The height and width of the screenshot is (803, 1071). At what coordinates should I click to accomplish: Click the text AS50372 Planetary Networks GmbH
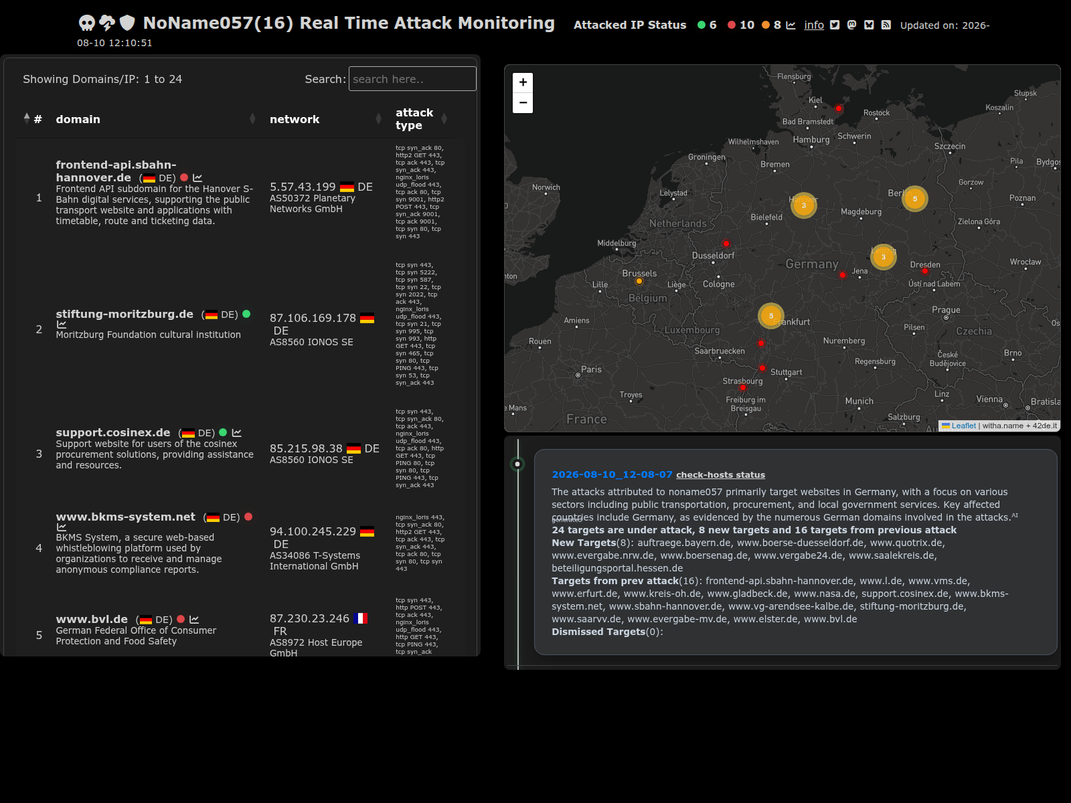(x=313, y=203)
